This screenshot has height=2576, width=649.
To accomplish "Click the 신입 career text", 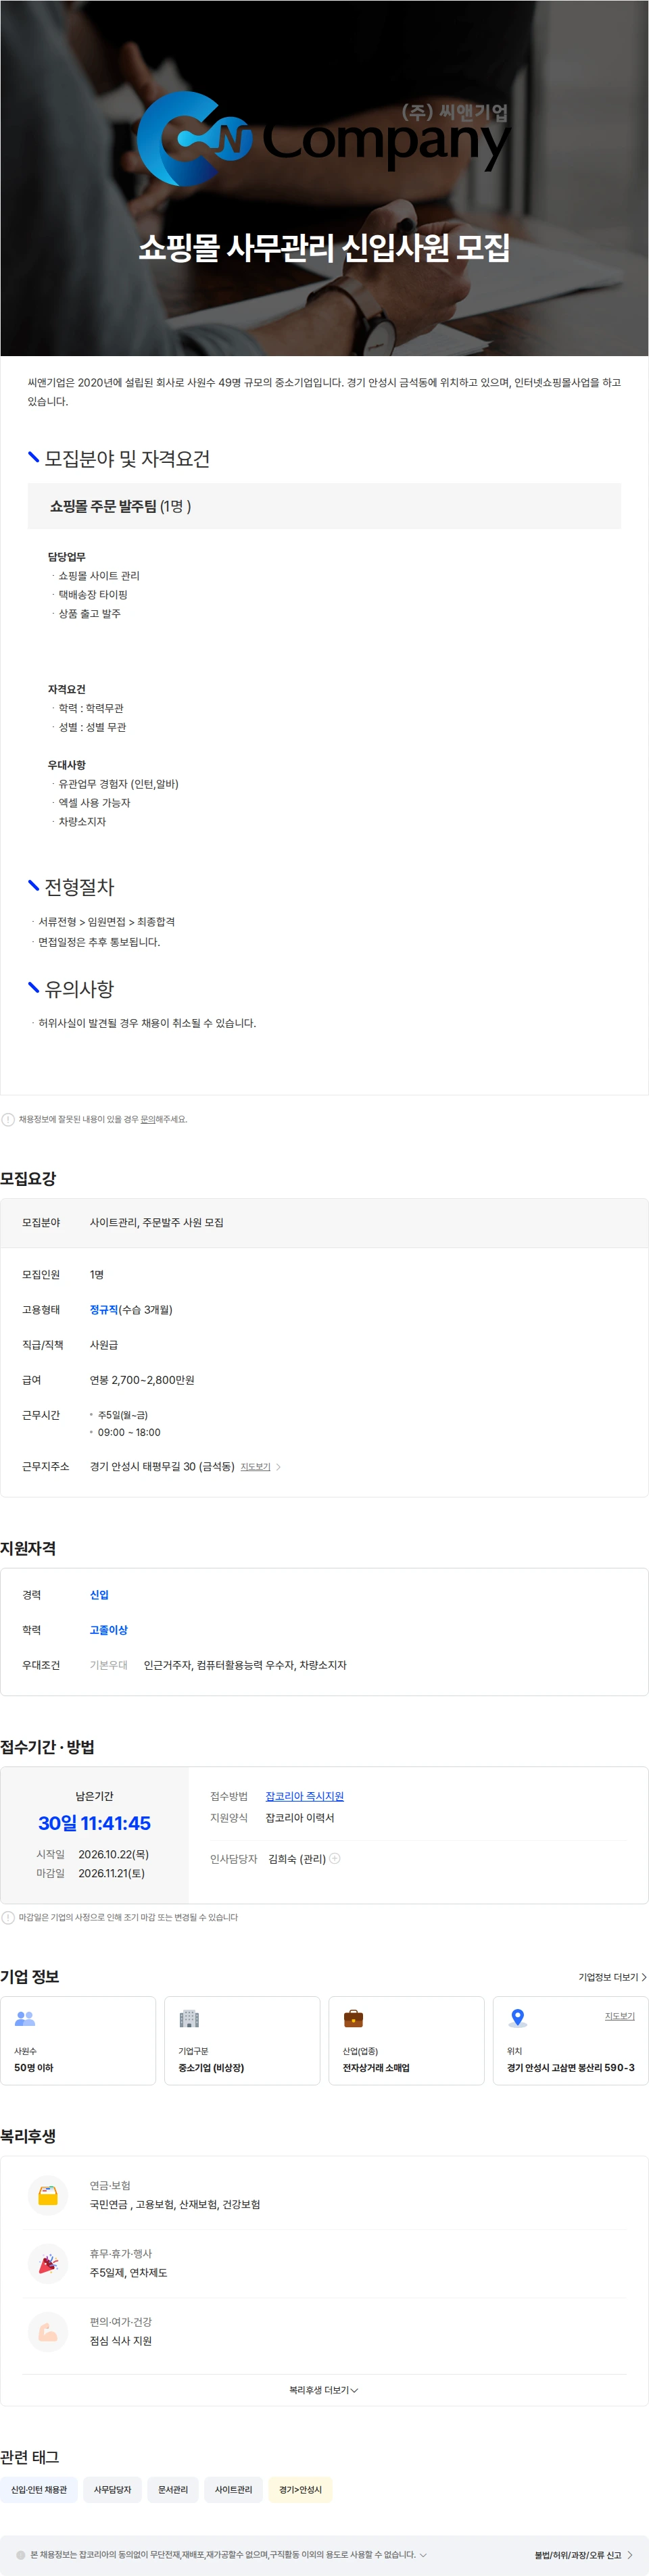I will [99, 1595].
